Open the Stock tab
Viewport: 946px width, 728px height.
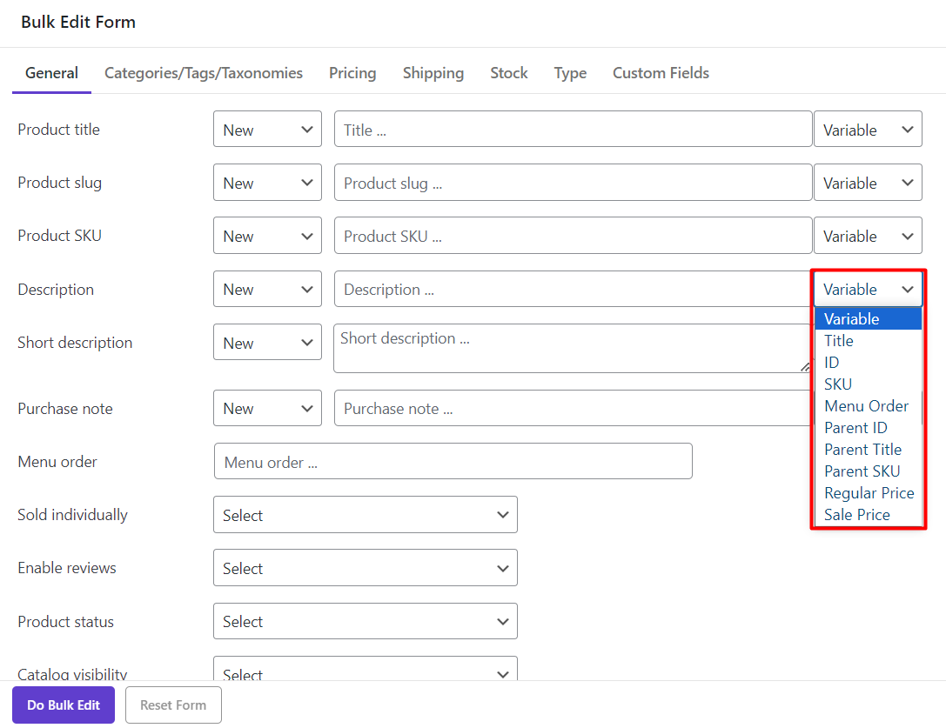[508, 73]
